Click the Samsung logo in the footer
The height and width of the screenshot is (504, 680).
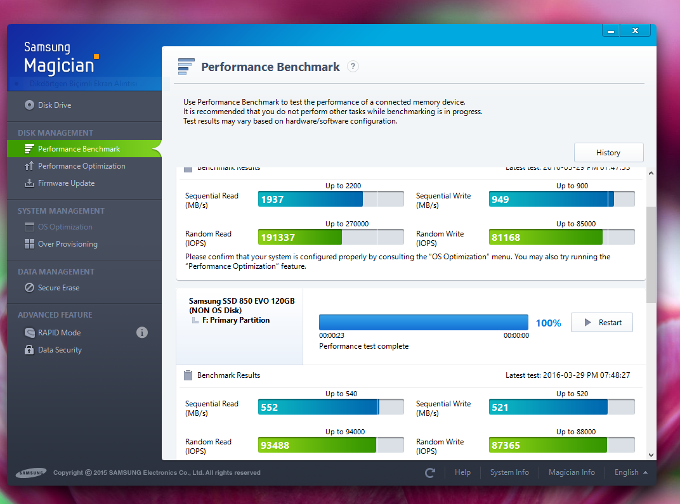(31, 473)
